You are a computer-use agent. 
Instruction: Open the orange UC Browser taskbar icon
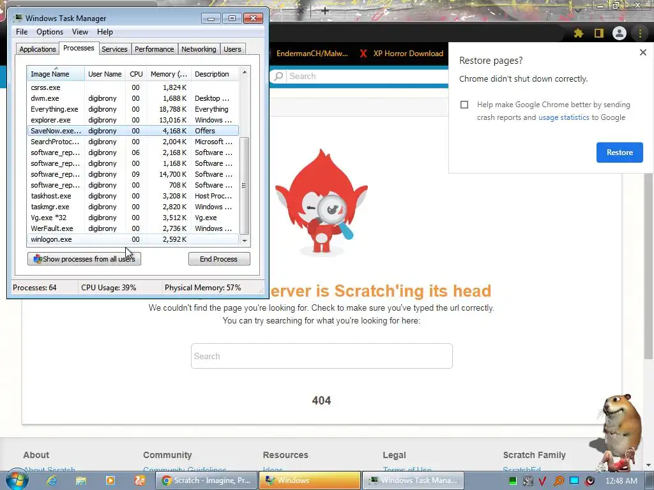(x=139, y=480)
